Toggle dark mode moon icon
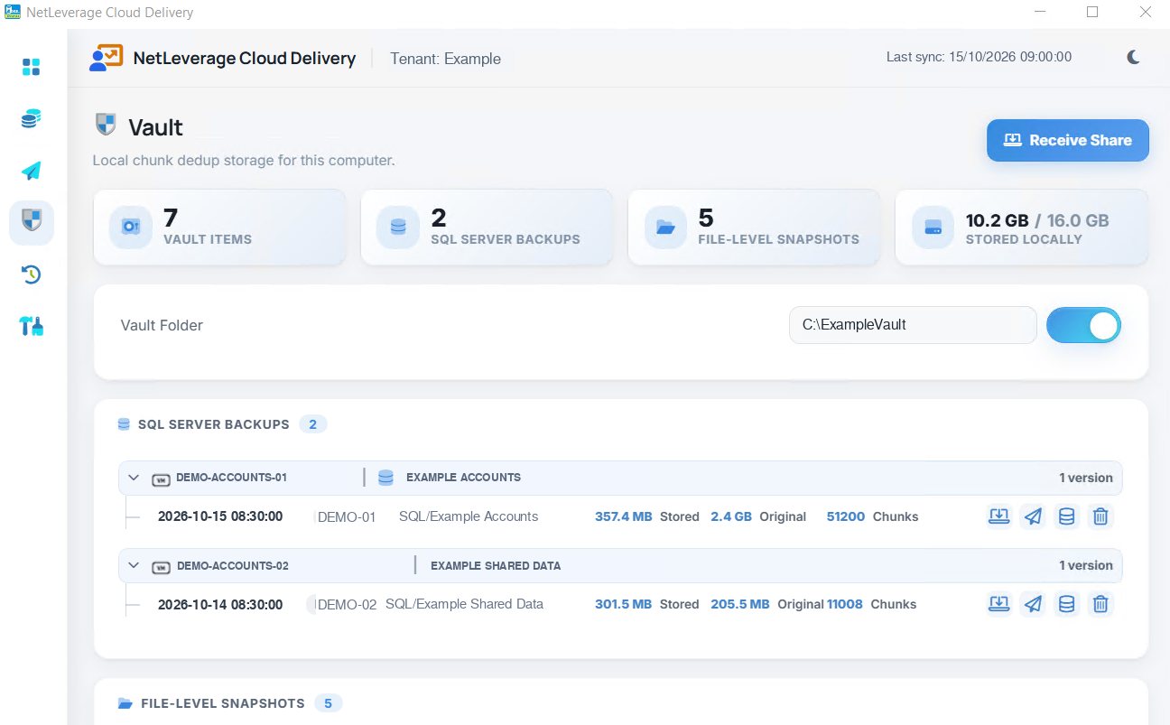This screenshot has width=1170, height=725. point(1134,57)
